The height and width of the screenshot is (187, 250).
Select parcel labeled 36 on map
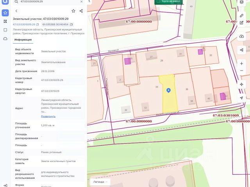(187, 89)
